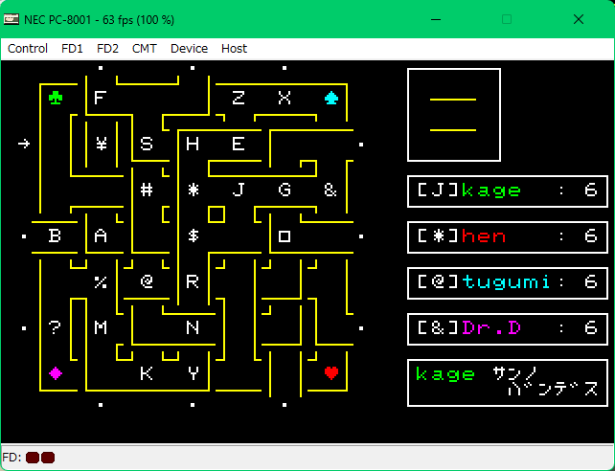Click the dollar sign in the maze
The height and width of the screenshot is (471, 615).
(x=193, y=235)
